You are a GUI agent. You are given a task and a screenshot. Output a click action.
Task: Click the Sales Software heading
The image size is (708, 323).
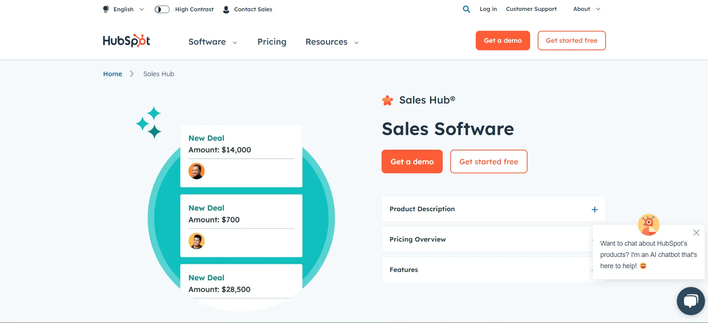point(448,129)
